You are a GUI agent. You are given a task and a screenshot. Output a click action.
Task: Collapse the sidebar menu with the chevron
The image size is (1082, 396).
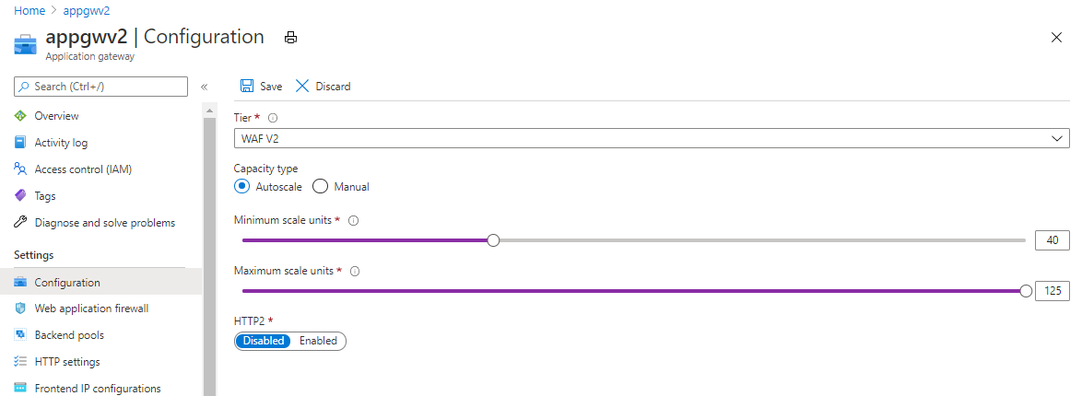pos(205,87)
